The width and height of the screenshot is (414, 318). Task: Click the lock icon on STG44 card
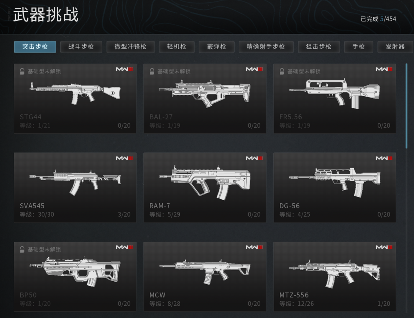(x=22, y=71)
